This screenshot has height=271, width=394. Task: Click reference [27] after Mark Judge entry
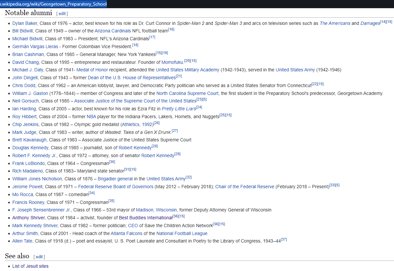pos(175,131)
